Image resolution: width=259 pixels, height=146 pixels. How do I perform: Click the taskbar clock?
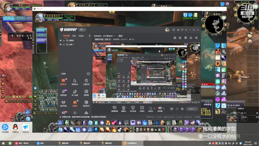(248, 143)
